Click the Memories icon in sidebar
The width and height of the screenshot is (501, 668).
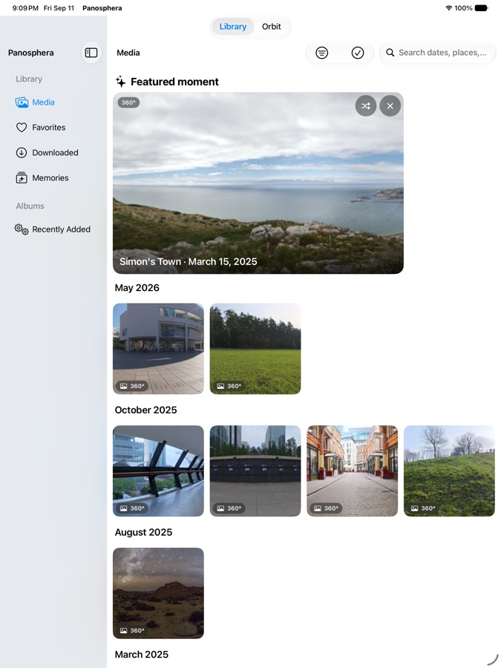coord(22,177)
